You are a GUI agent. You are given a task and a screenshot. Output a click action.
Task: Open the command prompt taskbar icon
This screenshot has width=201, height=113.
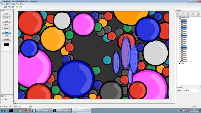coord(11,110)
